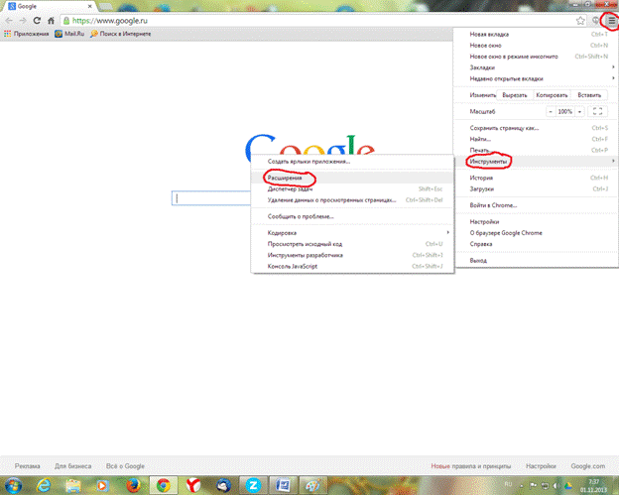The height and width of the screenshot is (495, 619).
Task: Click the back navigation arrow
Action: 9,21
